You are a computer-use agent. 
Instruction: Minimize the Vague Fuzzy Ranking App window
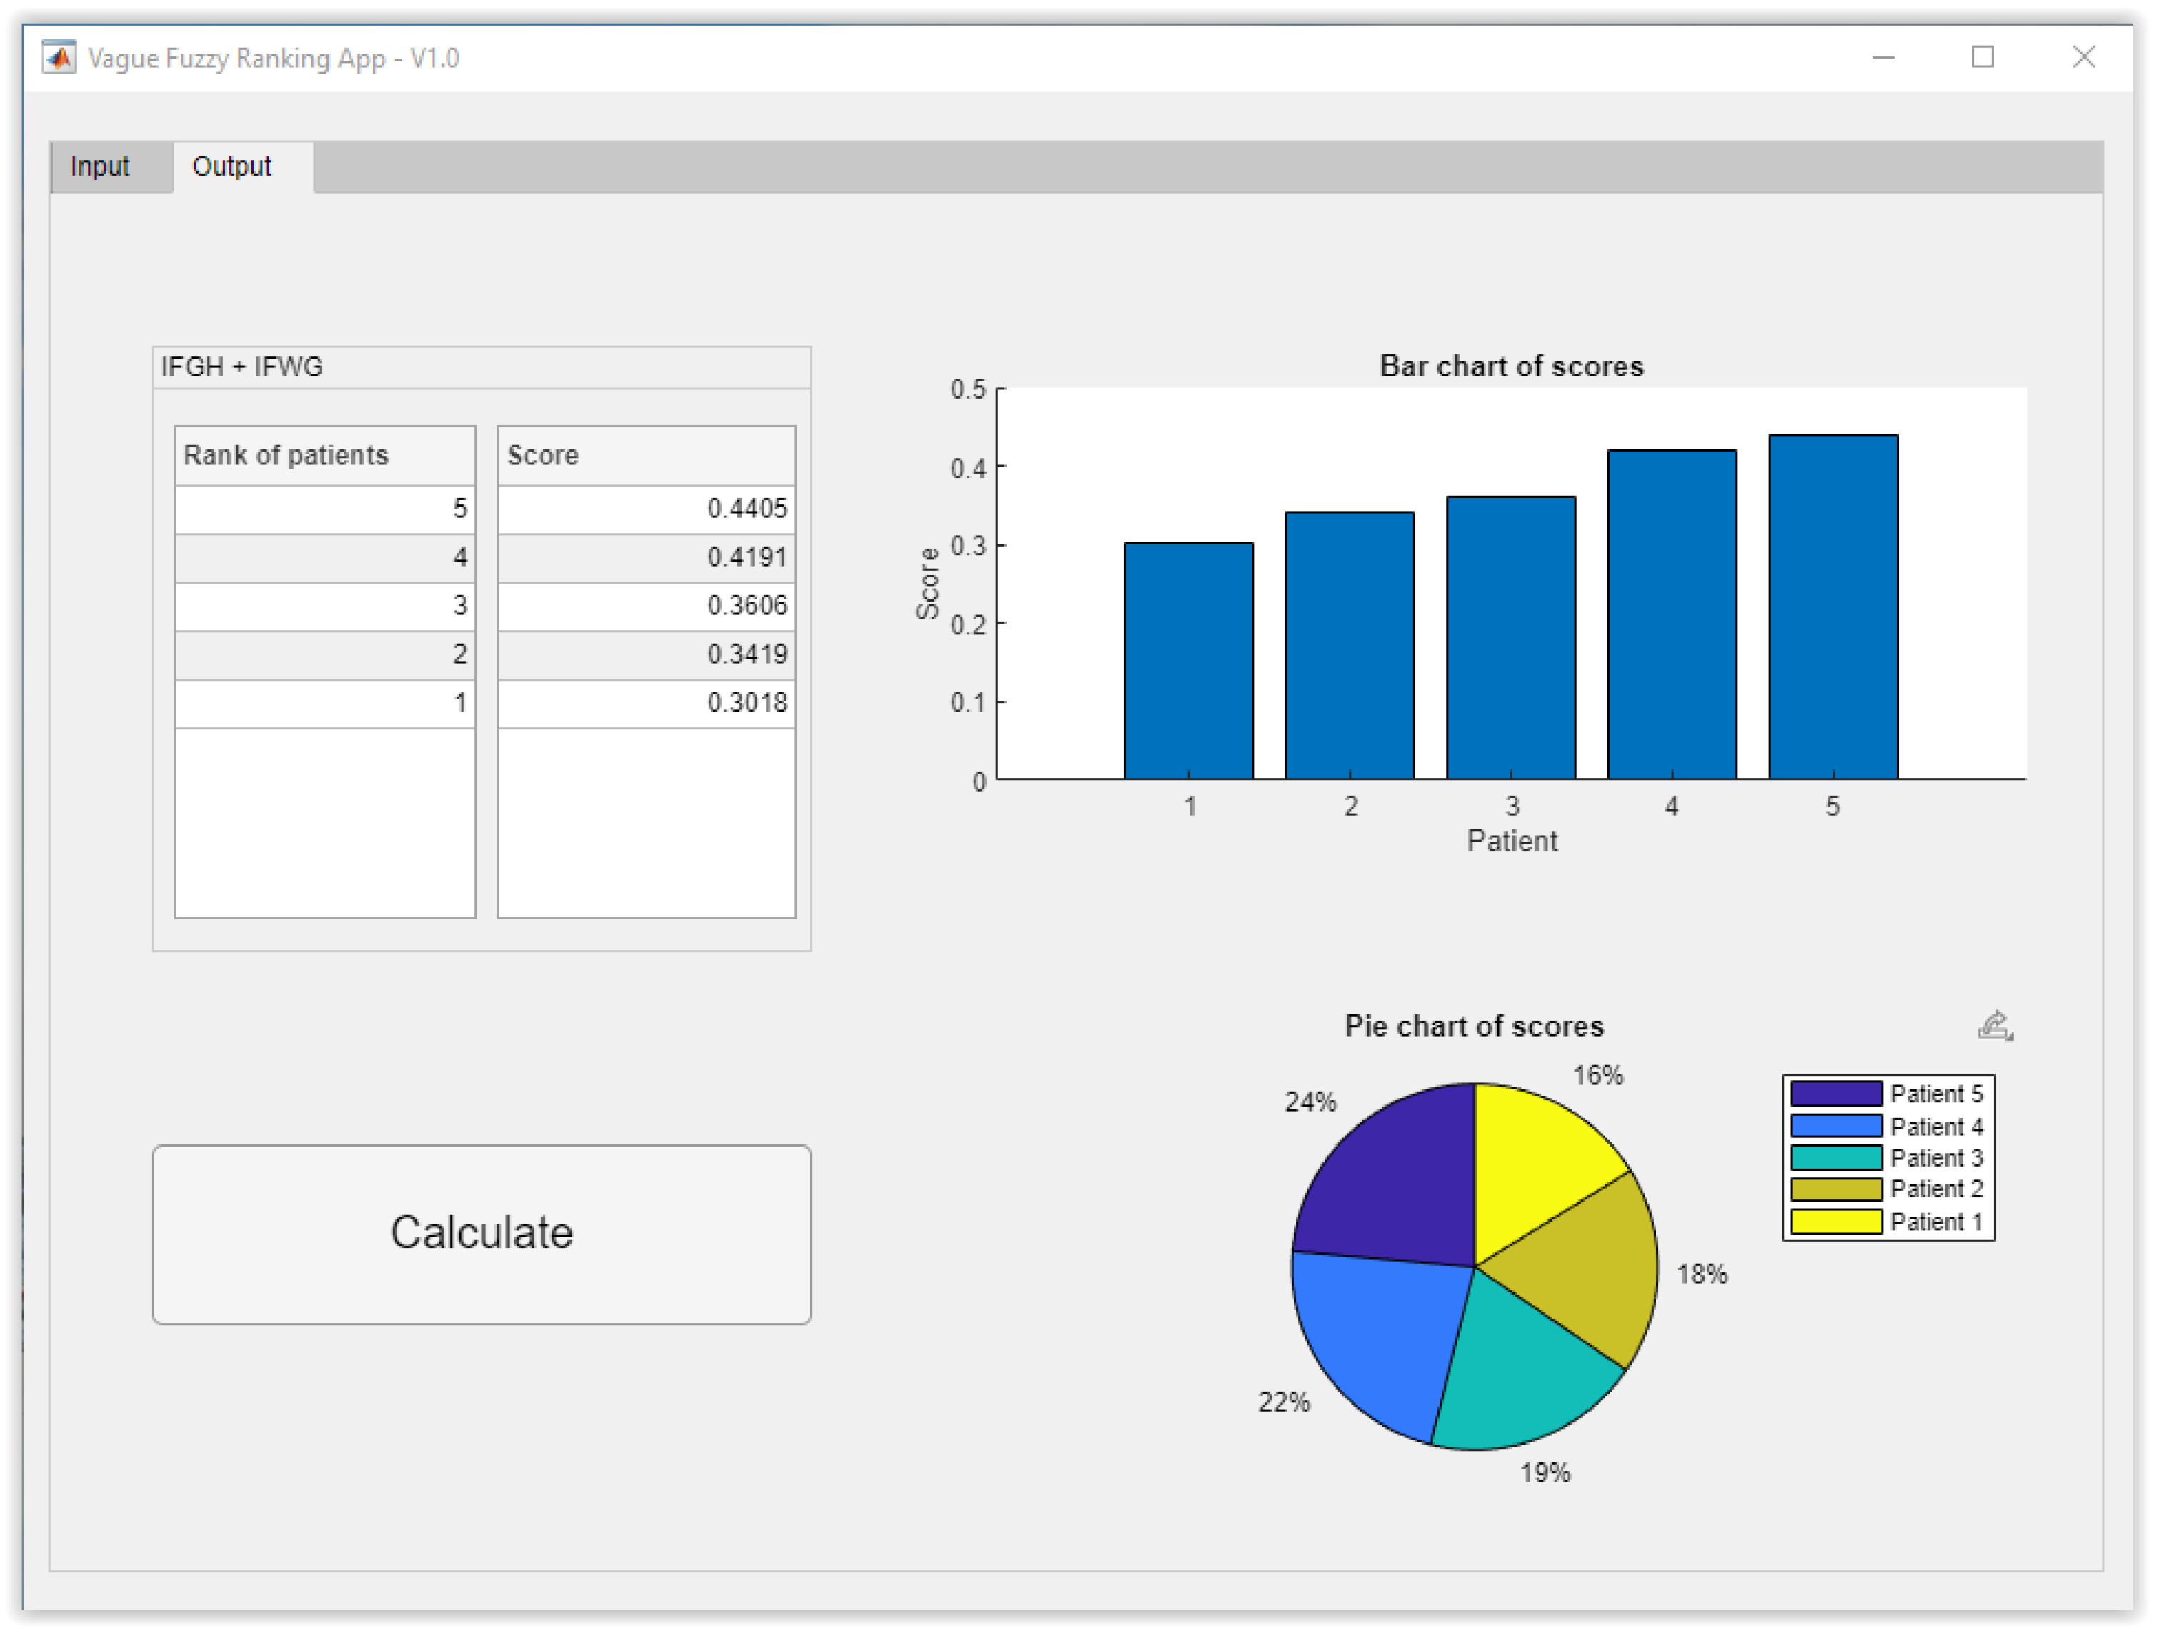tap(1883, 58)
